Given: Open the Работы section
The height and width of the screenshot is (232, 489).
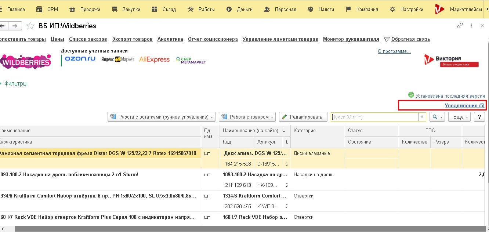Looking at the screenshot, I should pos(201,9).
